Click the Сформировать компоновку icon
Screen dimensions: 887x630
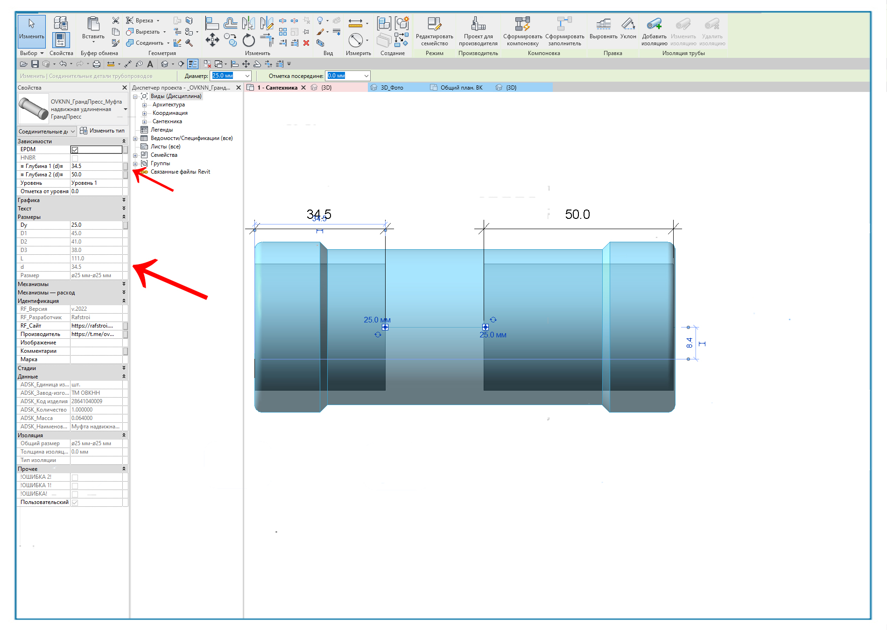point(522,23)
